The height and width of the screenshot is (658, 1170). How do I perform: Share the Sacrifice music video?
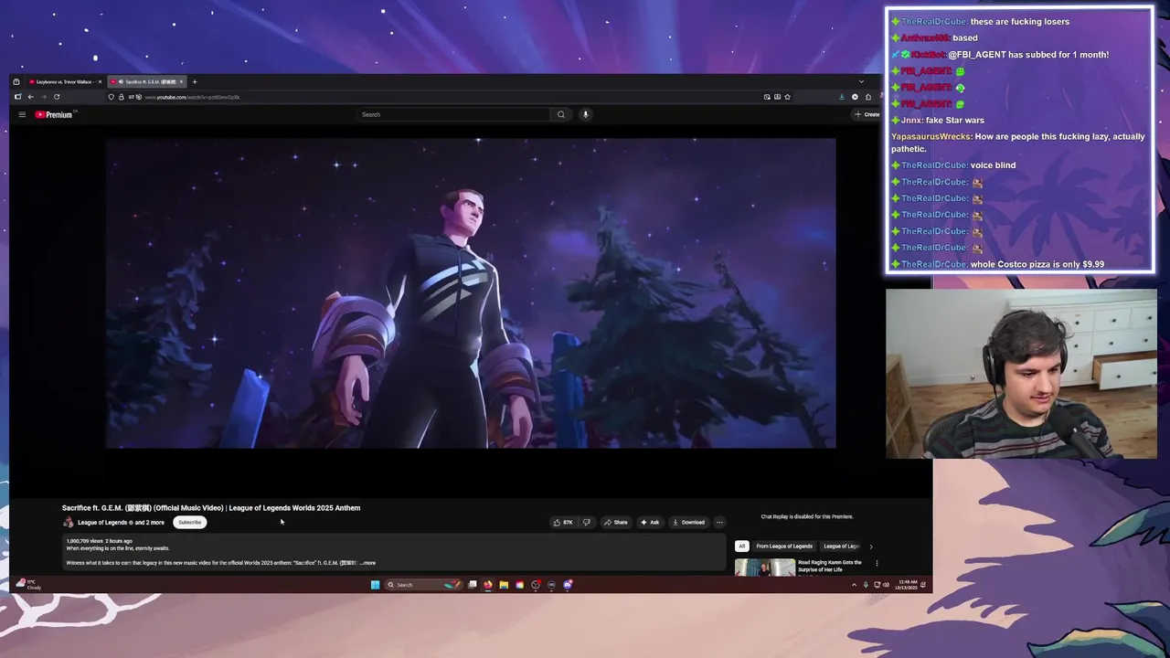615,522
